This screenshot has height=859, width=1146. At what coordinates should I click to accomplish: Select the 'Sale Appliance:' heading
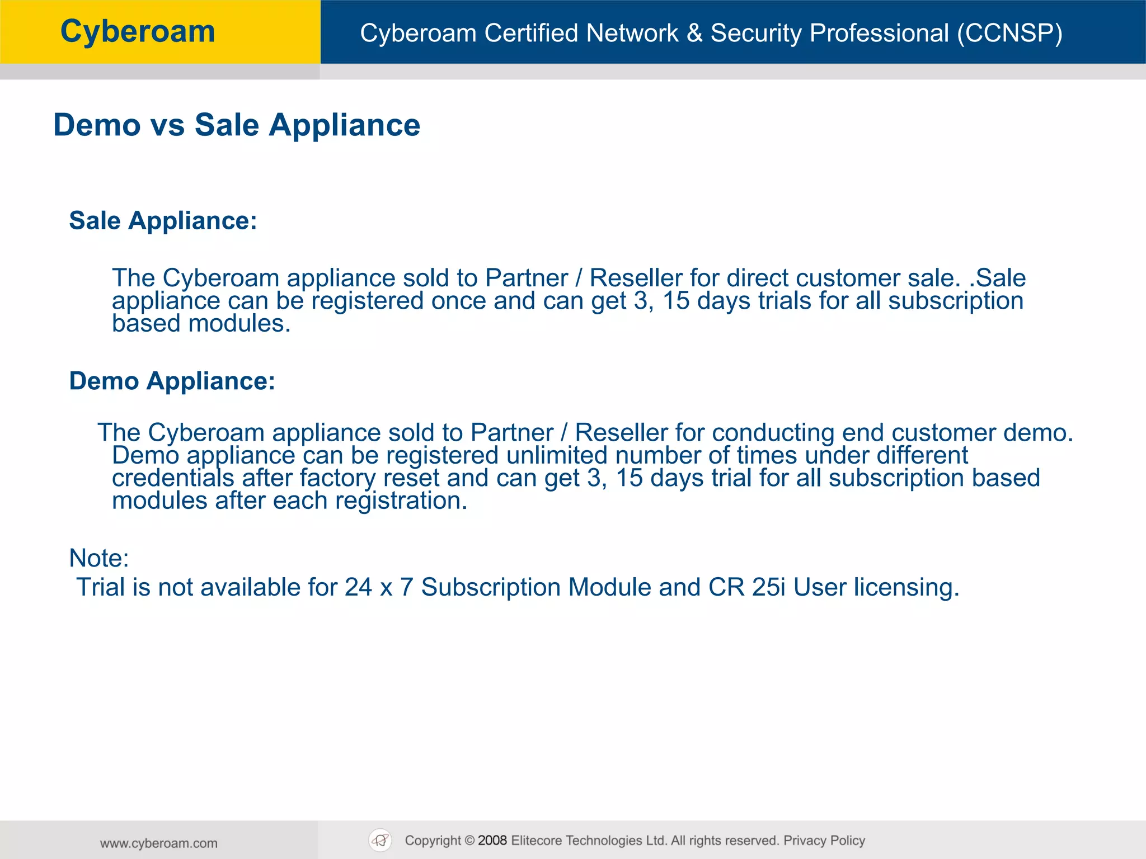click(x=163, y=220)
